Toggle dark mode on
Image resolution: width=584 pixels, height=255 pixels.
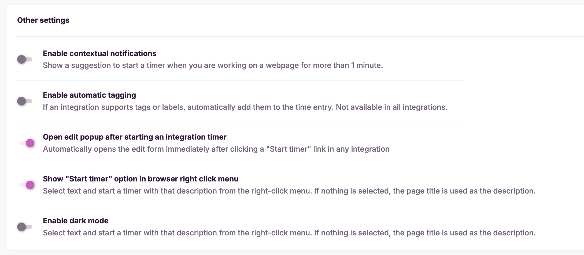pyautogui.click(x=25, y=227)
